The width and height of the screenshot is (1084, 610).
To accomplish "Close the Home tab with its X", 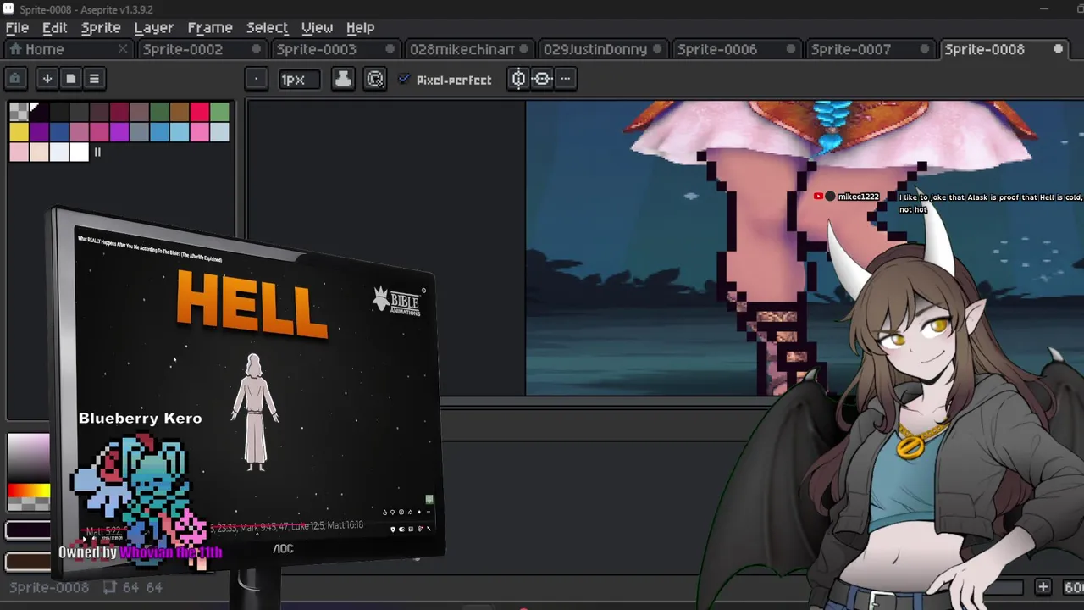I will (x=123, y=49).
